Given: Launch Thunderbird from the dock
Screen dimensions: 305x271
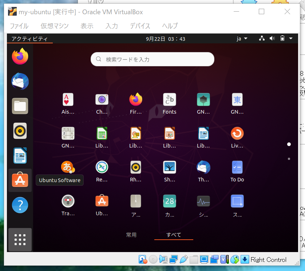Looking at the screenshot, I should (20, 81).
